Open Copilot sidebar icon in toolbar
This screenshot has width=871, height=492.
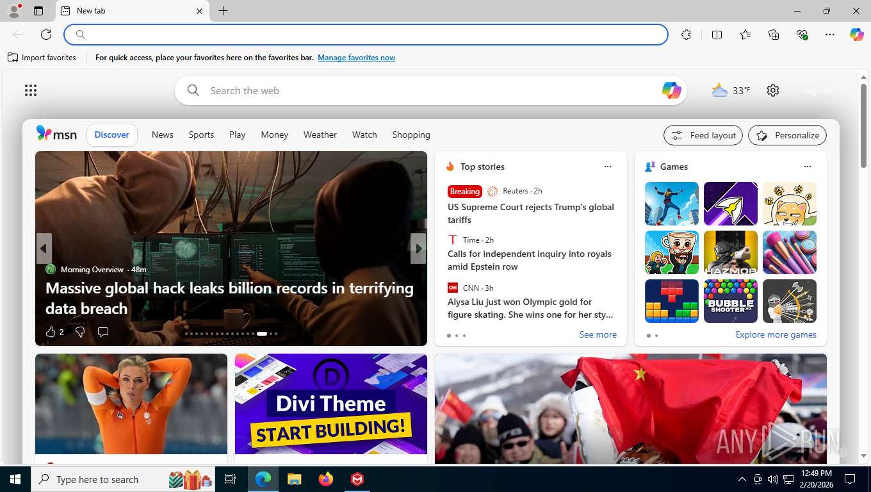(857, 35)
